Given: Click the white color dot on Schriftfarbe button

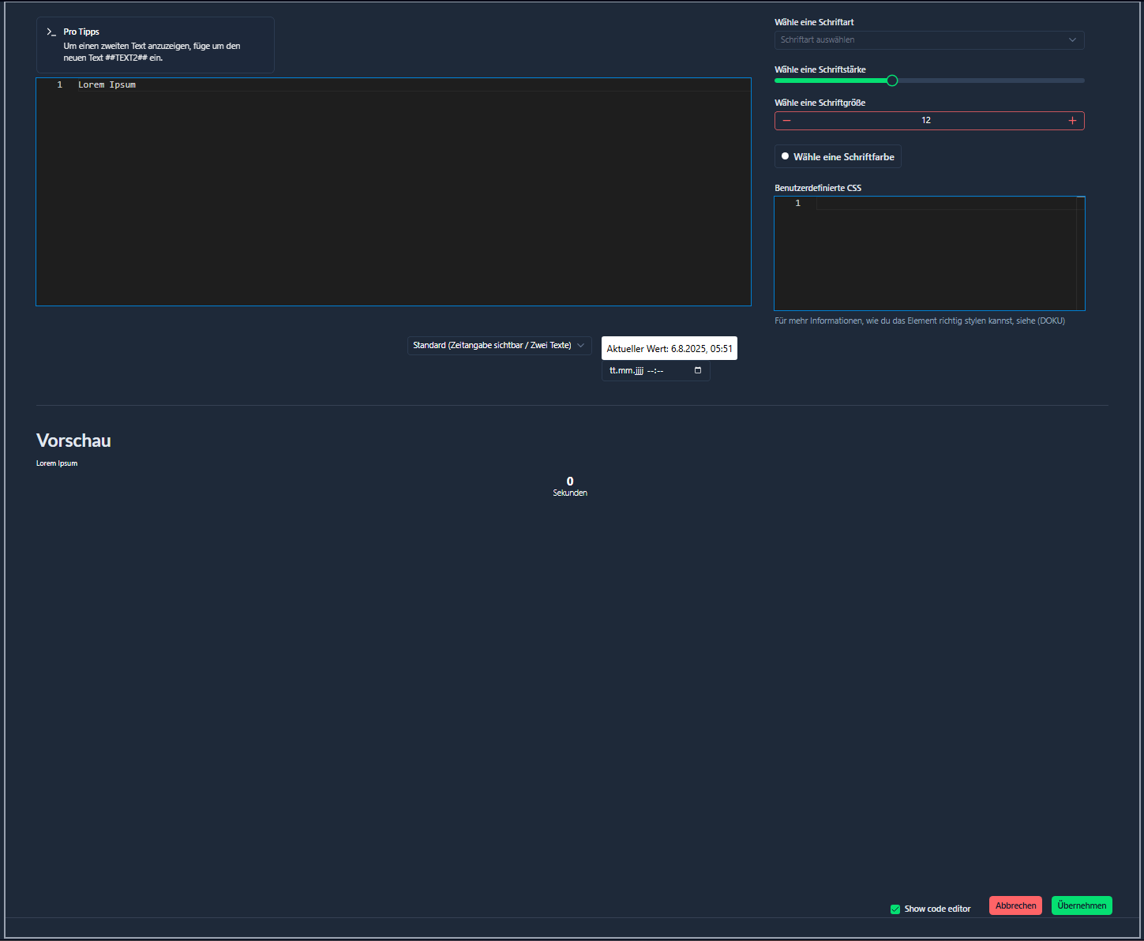Looking at the screenshot, I should click(786, 156).
